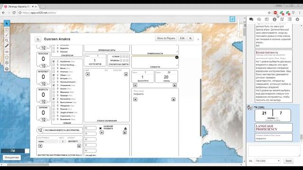Choose the Ruler measure tool
Screen dimensions: 303x170
click(x=7, y=46)
